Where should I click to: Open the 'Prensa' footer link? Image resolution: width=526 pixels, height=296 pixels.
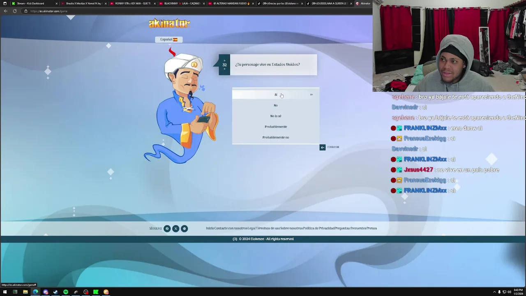coord(371,228)
